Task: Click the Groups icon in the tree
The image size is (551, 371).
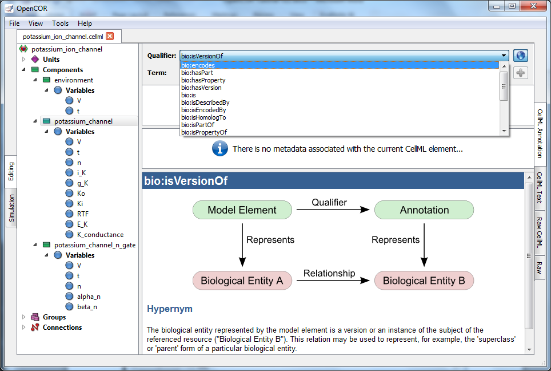Action: click(35, 317)
